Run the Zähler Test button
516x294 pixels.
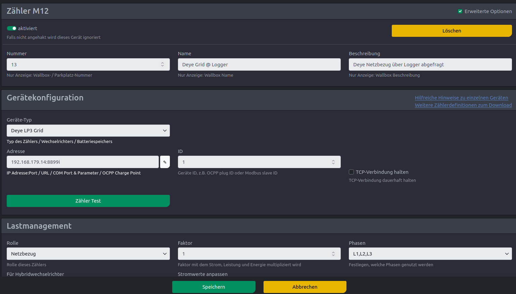click(88, 201)
